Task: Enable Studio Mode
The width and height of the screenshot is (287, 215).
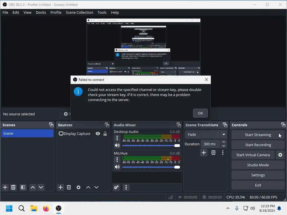Action: coord(258,165)
